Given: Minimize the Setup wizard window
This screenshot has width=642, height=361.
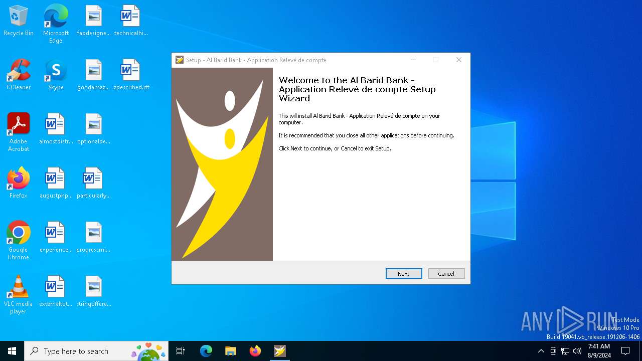Looking at the screenshot, I should tap(413, 60).
